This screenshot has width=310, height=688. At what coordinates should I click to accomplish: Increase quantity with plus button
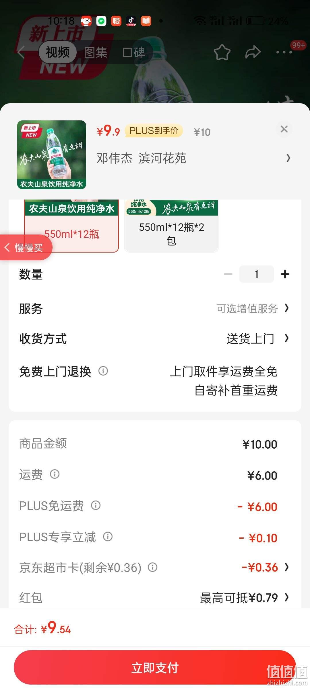(285, 274)
